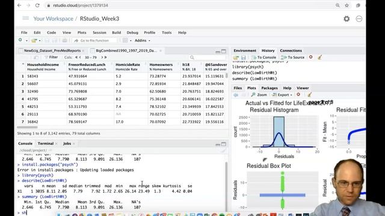Open the Addins dropdown

click(x=142, y=40)
